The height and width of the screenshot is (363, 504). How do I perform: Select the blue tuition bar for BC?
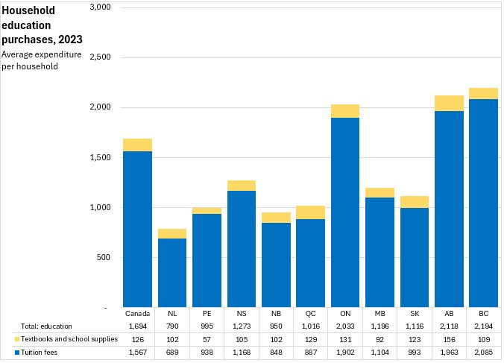pos(484,203)
